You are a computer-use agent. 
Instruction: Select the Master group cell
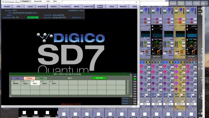click(x=16, y=83)
